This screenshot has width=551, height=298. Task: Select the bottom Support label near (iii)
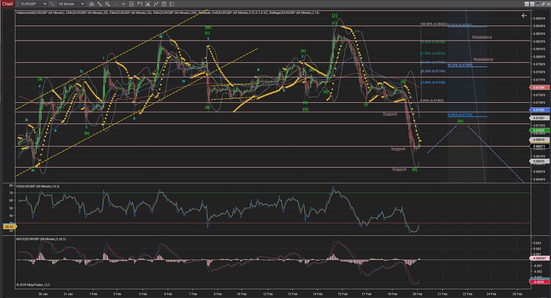(399, 170)
